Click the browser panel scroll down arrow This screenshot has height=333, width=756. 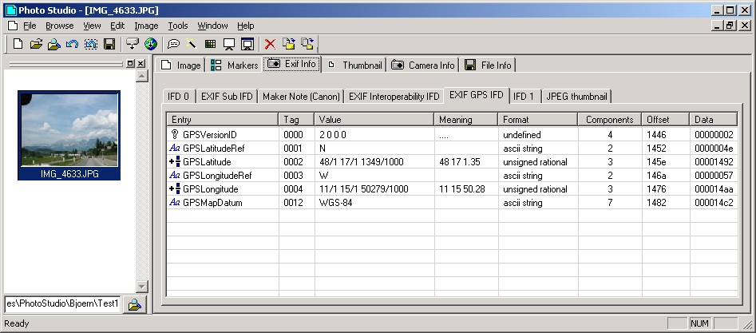141,287
